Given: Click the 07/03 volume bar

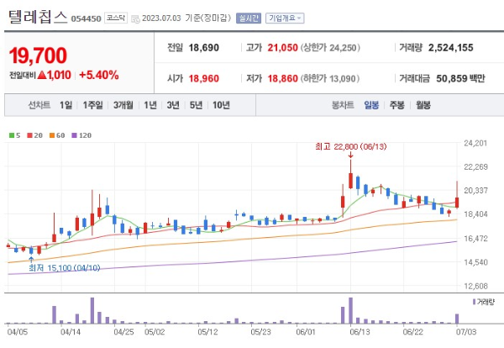Looking at the screenshot, I should click(457, 319).
